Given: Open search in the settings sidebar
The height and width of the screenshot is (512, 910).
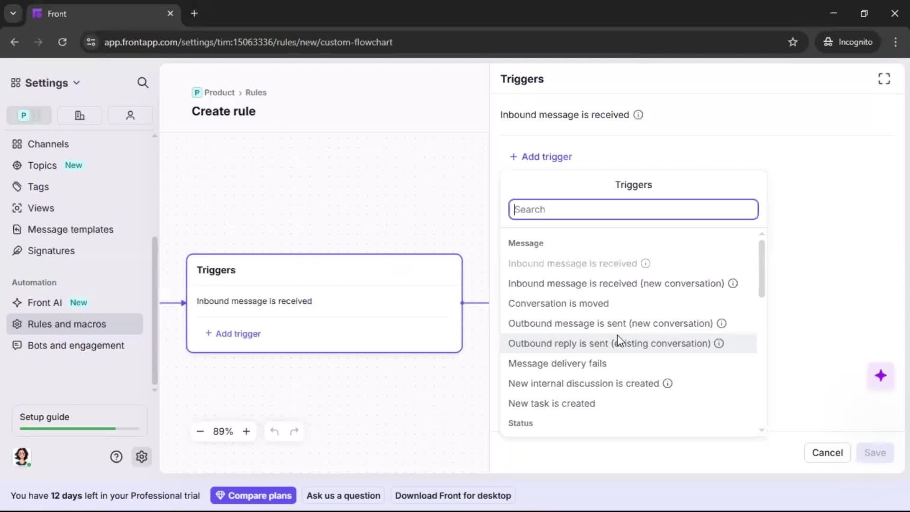Looking at the screenshot, I should (x=143, y=82).
